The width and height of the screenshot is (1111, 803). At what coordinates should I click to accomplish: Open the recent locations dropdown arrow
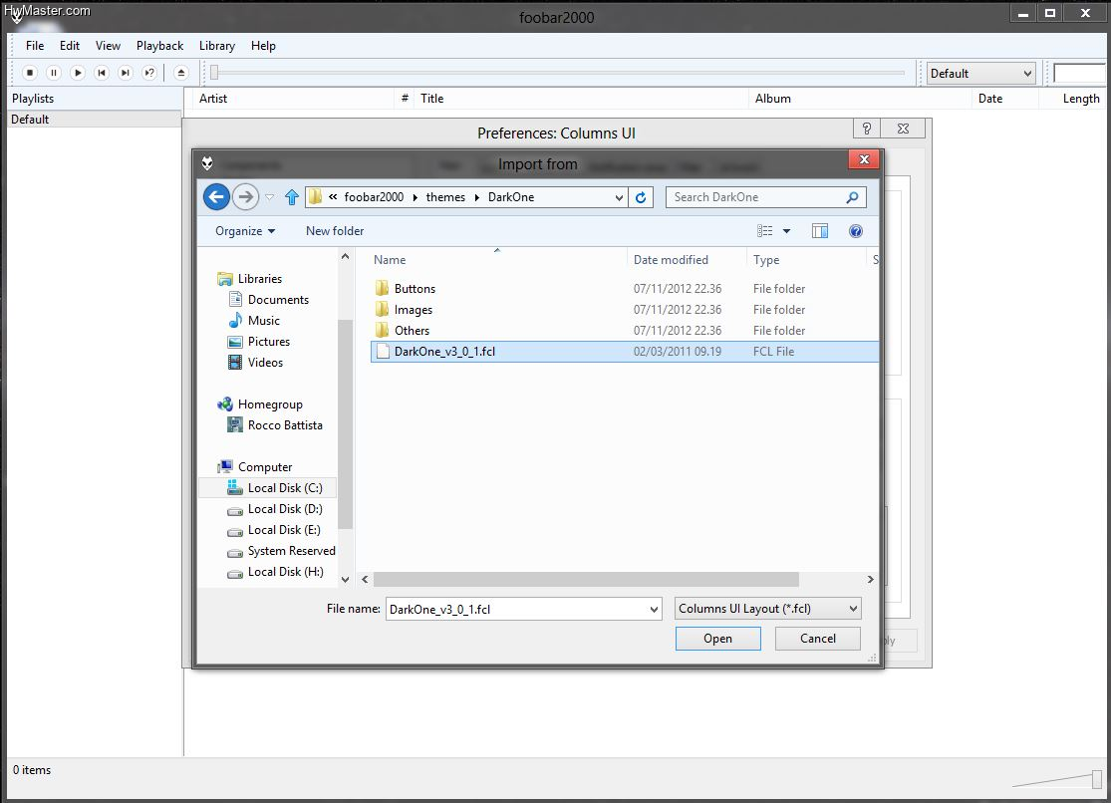[270, 197]
